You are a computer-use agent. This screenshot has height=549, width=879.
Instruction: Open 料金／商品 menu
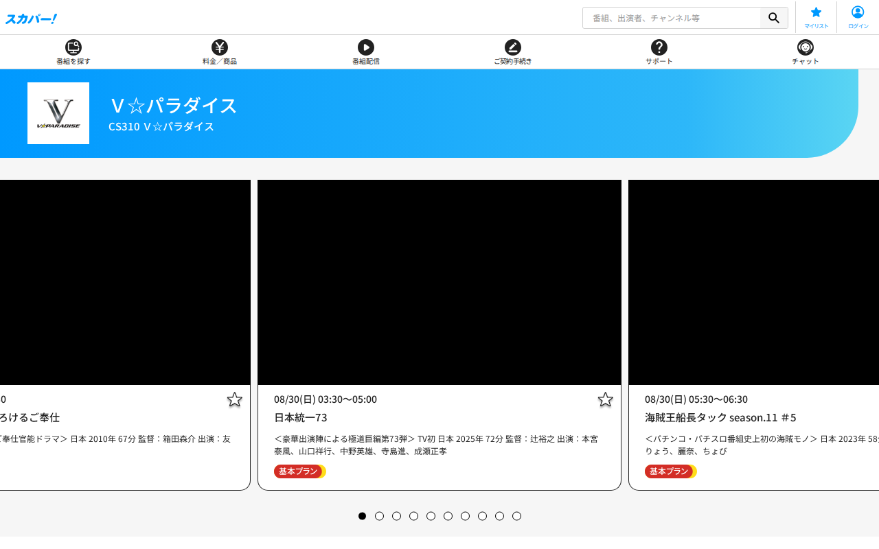220,52
